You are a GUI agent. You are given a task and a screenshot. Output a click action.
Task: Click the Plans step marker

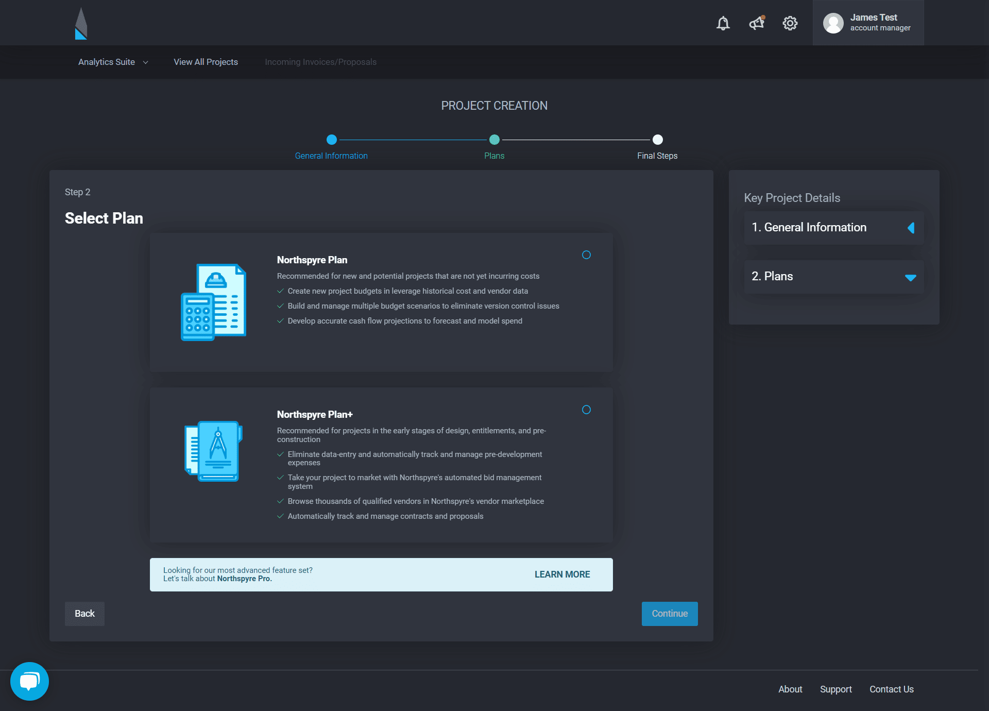point(494,140)
